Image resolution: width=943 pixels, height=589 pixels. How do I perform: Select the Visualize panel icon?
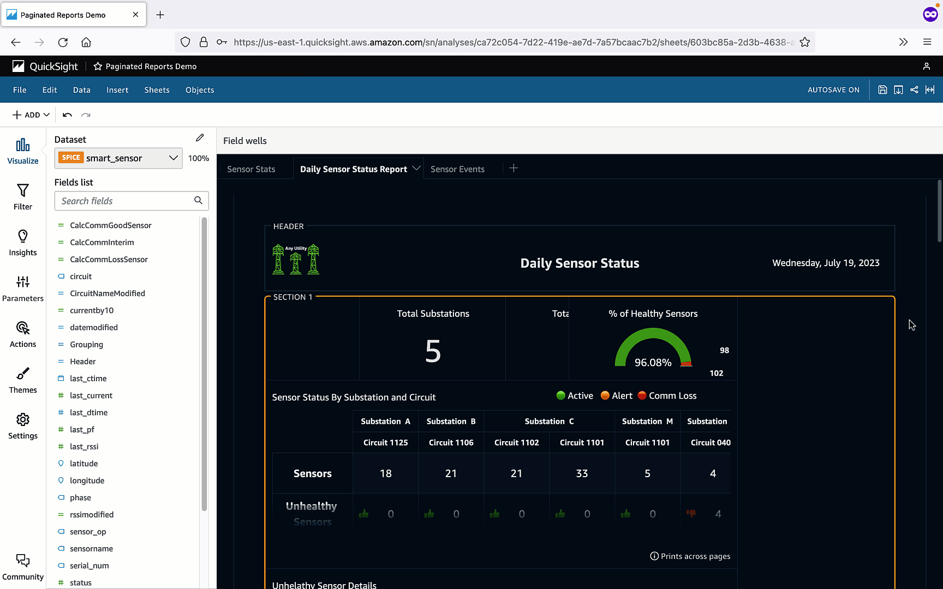[22, 150]
